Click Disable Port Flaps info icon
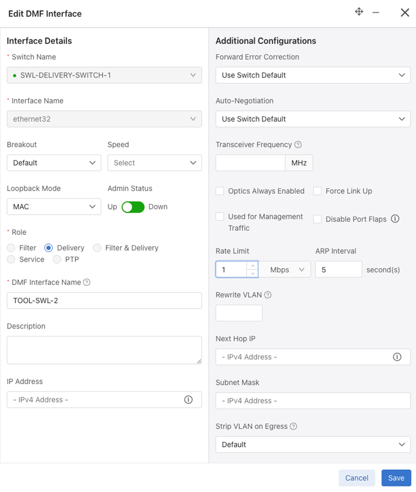The width and height of the screenshot is (416, 492). [x=395, y=219]
